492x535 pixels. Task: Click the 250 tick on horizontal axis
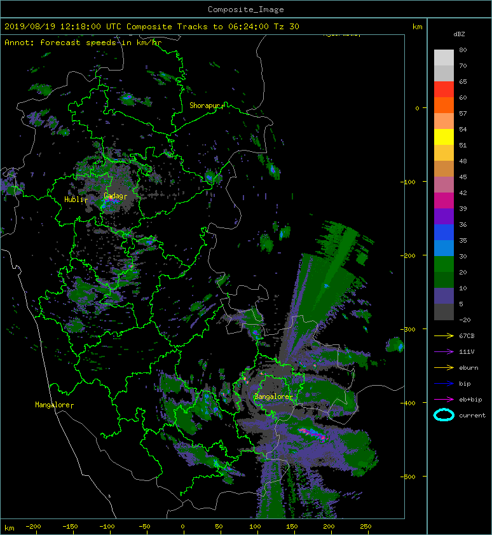[x=366, y=527]
